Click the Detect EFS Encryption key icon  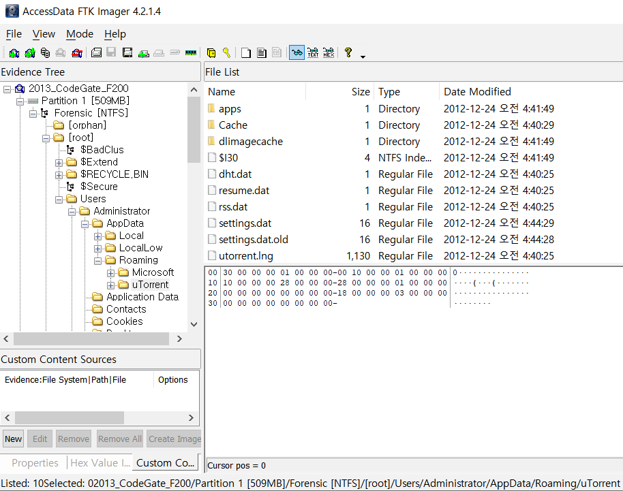pos(226,53)
